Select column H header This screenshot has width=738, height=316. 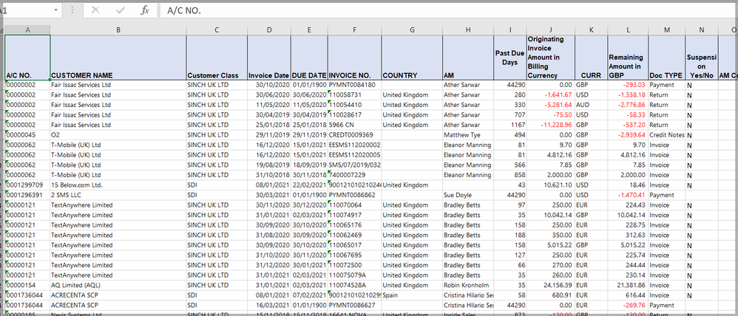pyautogui.click(x=468, y=30)
